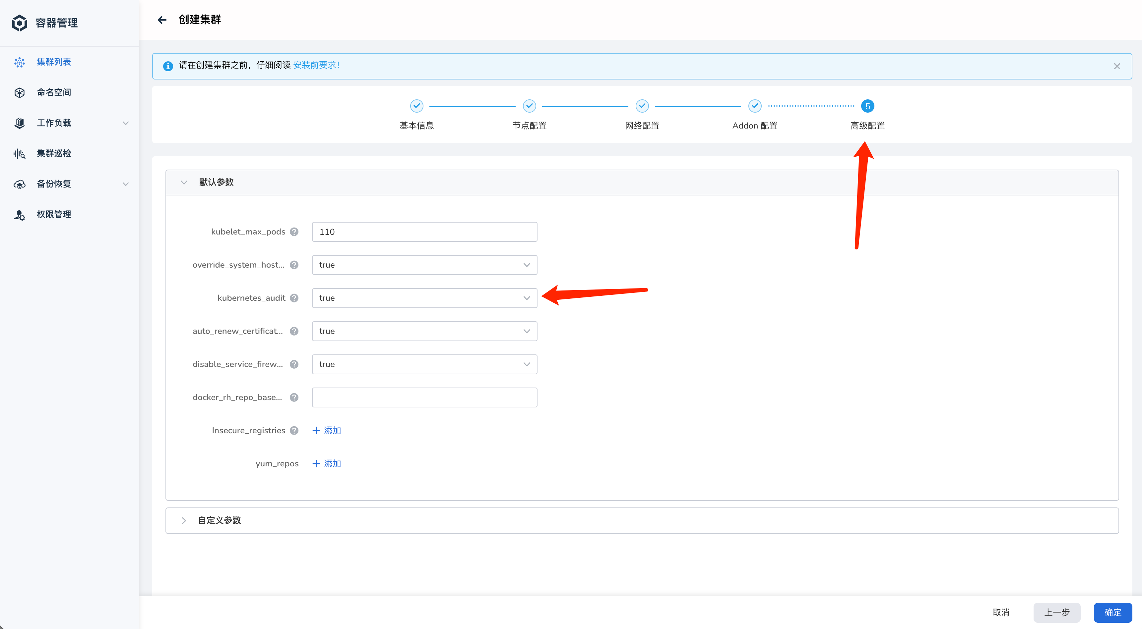Click the yum_repos field label

(x=277, y=464)
